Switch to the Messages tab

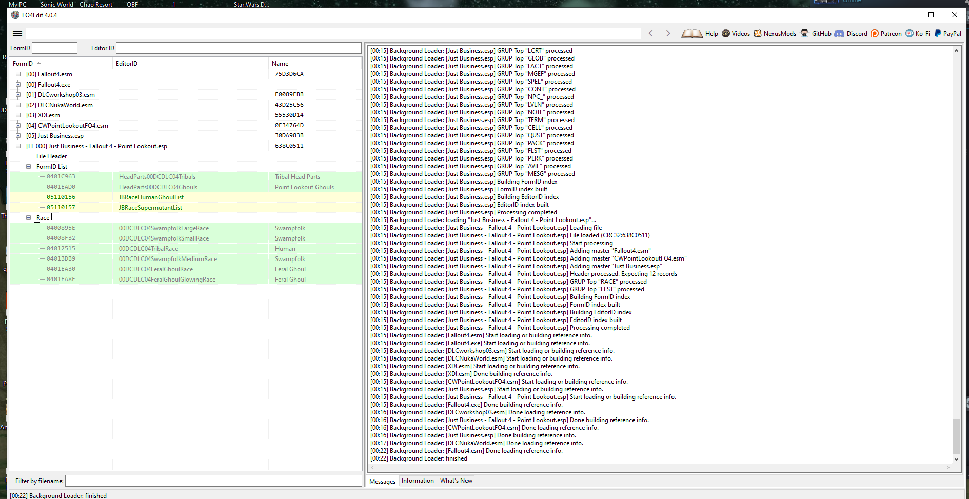pyautogui.click(x=382, y=481)
